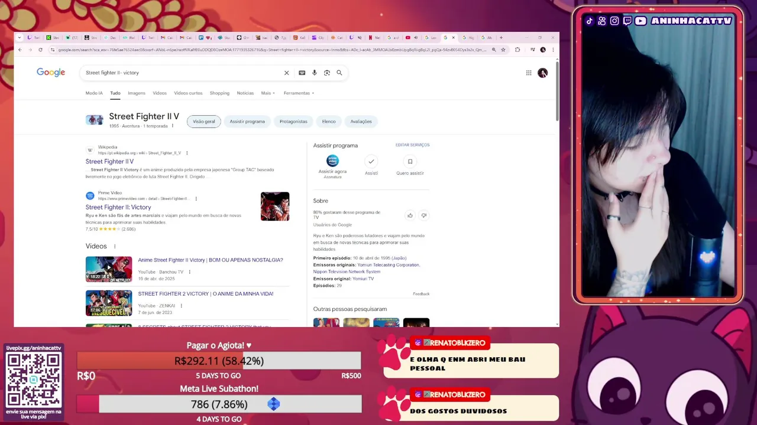
Task: Submit search with the magnifying glass icon
Action: pos(339,73)
